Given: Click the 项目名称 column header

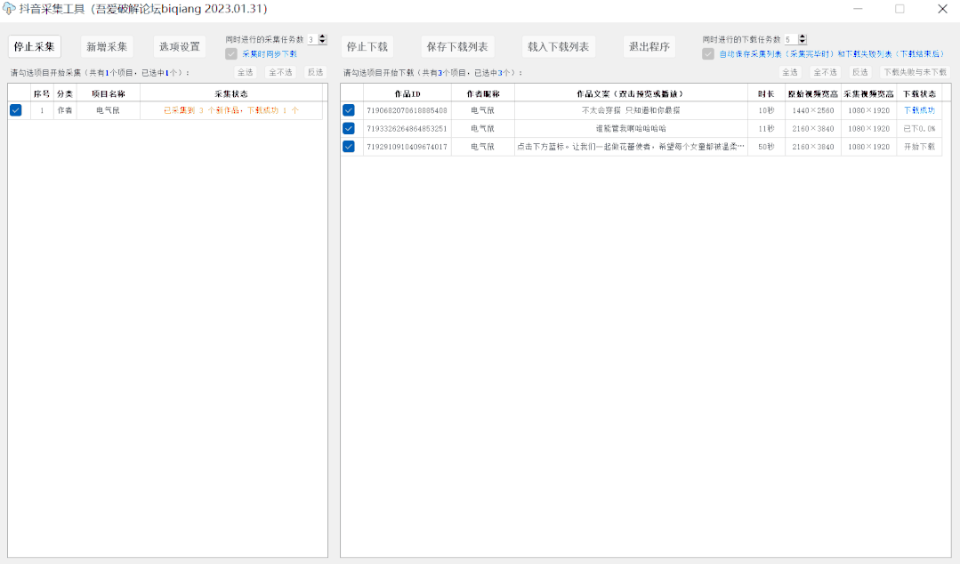Looking at the screenshot, I should (109, 93).
